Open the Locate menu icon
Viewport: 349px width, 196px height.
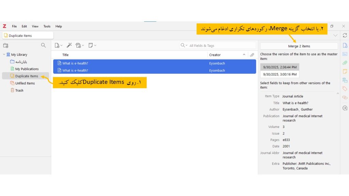(x=345, y=108)
